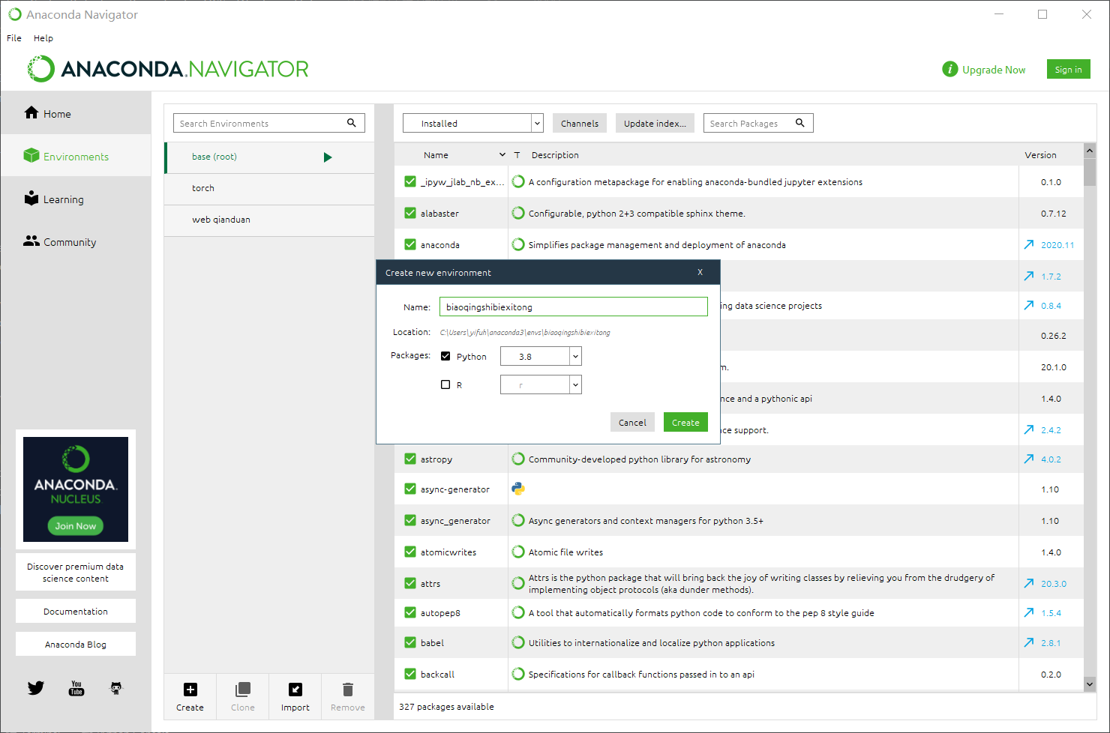Click the green play arrow on base (root)

(328, 157)
